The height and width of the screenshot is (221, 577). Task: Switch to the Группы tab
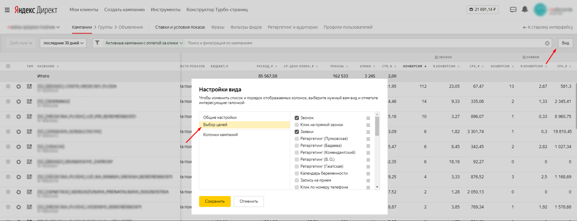(x=105, y=27)
